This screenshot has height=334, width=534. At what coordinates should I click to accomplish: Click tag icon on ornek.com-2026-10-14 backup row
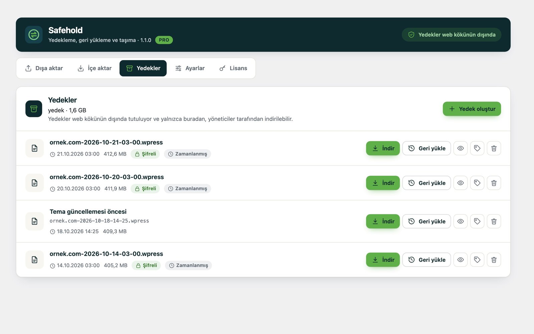tap(477, 260)
